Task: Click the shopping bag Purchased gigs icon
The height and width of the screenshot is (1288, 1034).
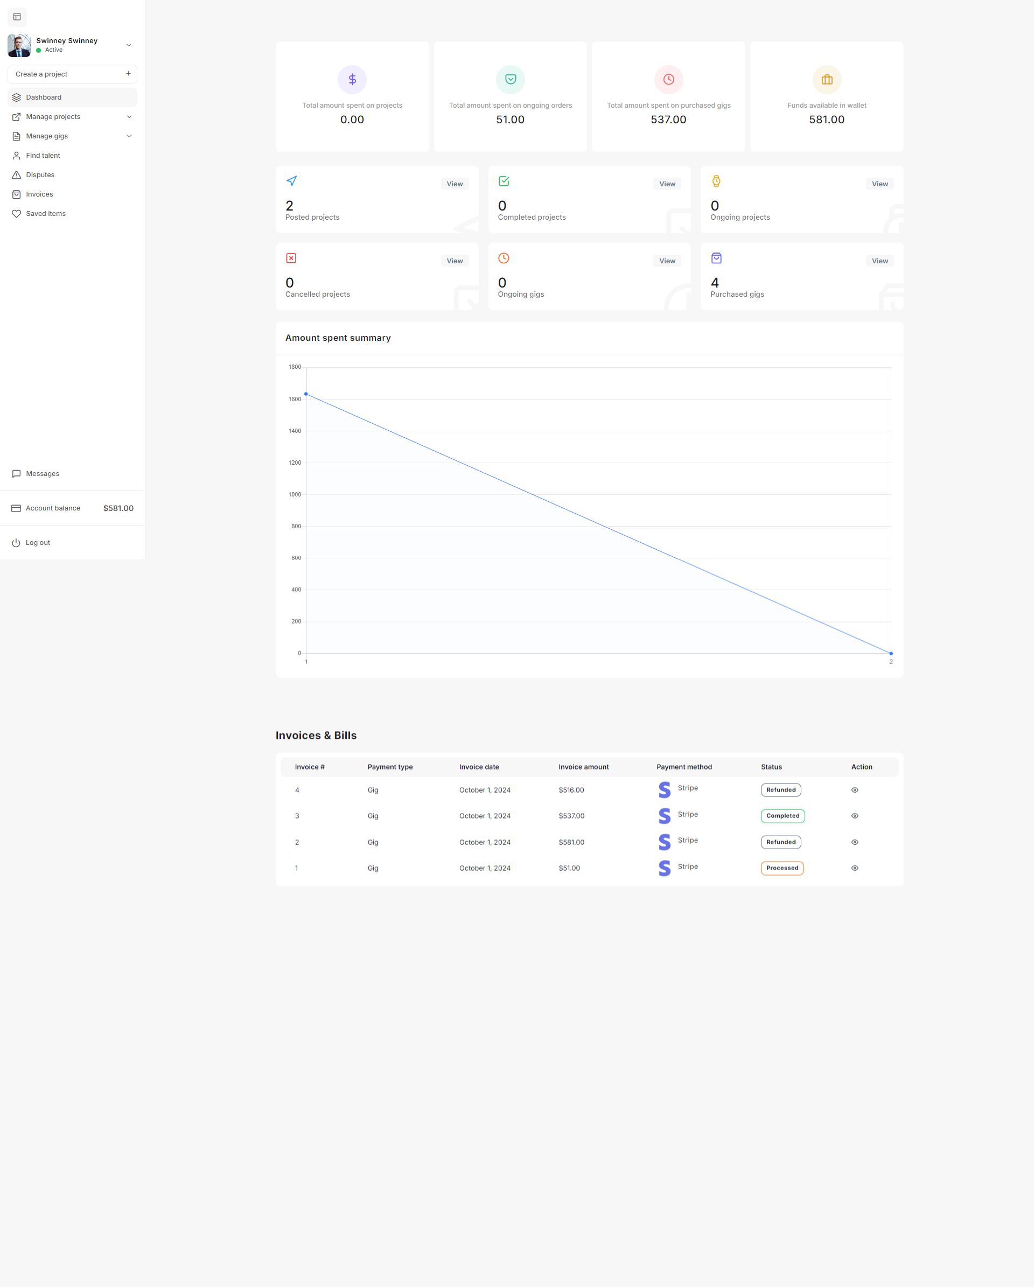Action: pyautogui.click(x=716, y=258)
